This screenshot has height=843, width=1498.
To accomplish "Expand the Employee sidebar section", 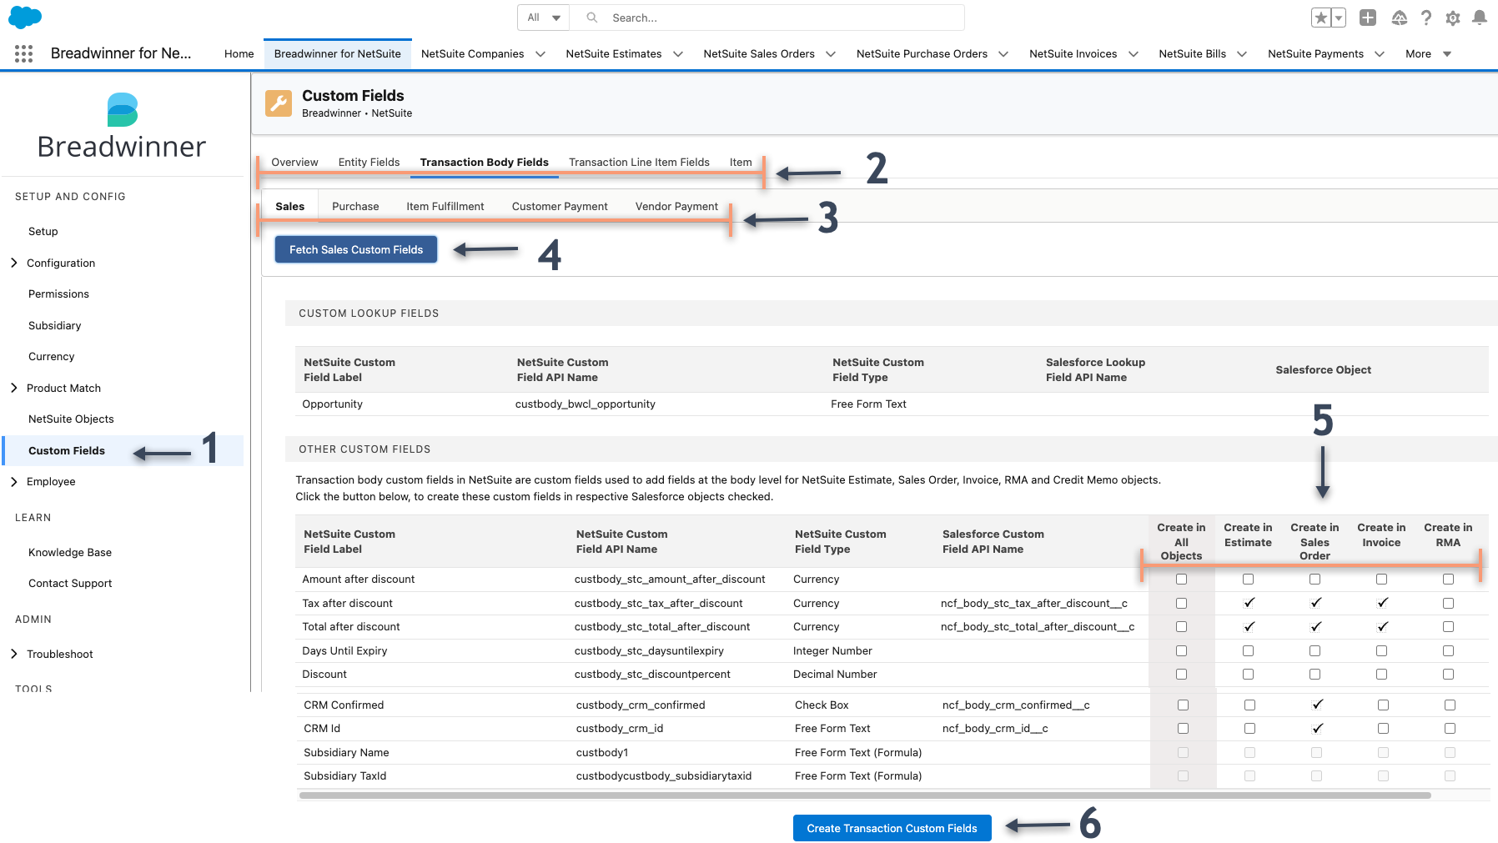I will [x=14, y=481].
